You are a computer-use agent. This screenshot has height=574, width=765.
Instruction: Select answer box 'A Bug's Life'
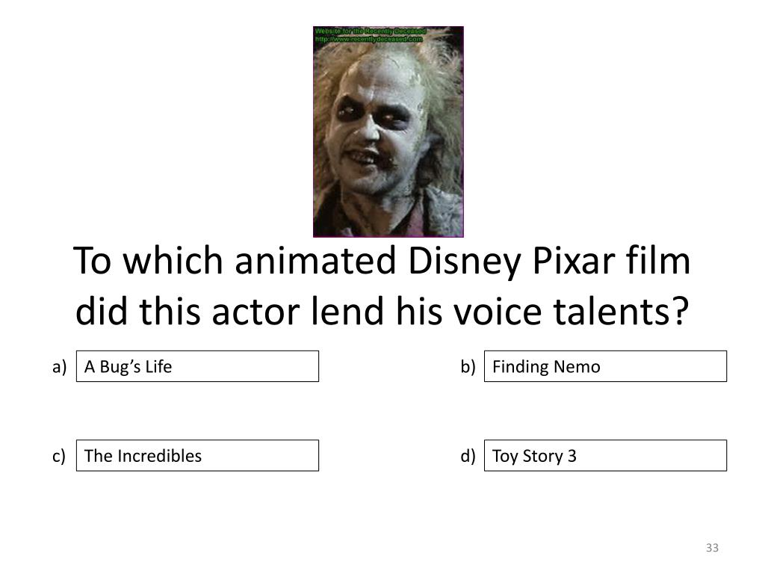[197, 366]
